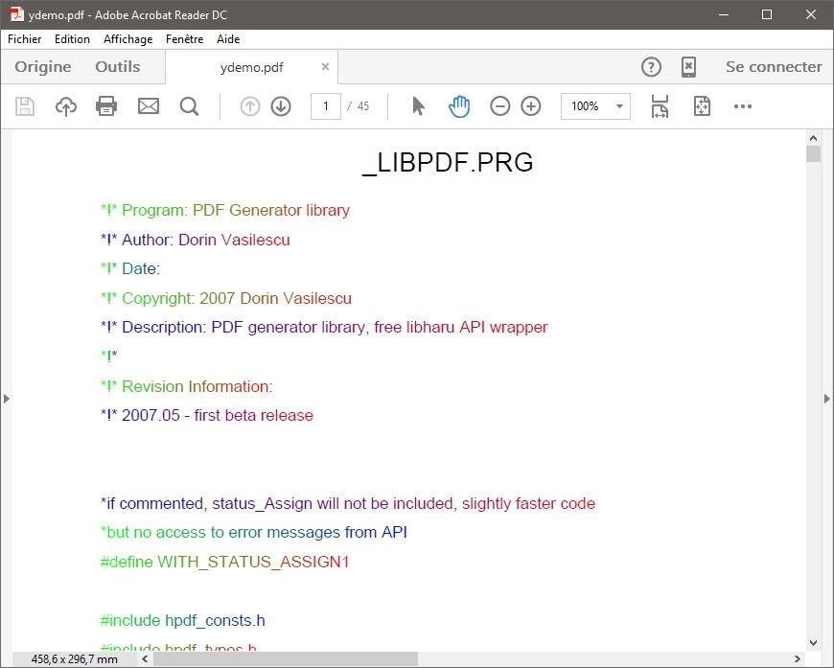
Task: Open the search magnifier tool
Action: [190, 106]
